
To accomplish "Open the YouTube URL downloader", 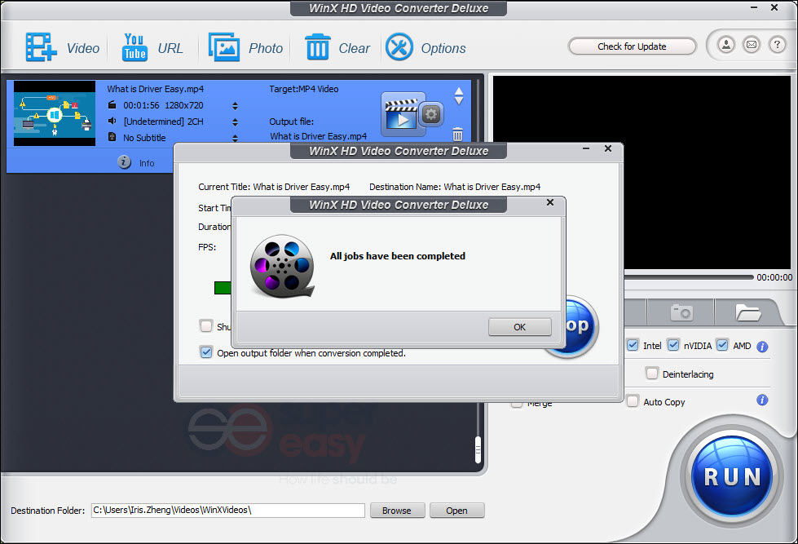I will click(x=134, y=47).
